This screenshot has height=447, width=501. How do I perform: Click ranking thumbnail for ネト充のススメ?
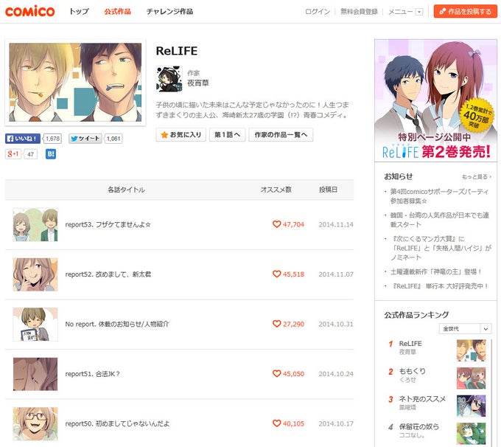(x=471, y=406)
